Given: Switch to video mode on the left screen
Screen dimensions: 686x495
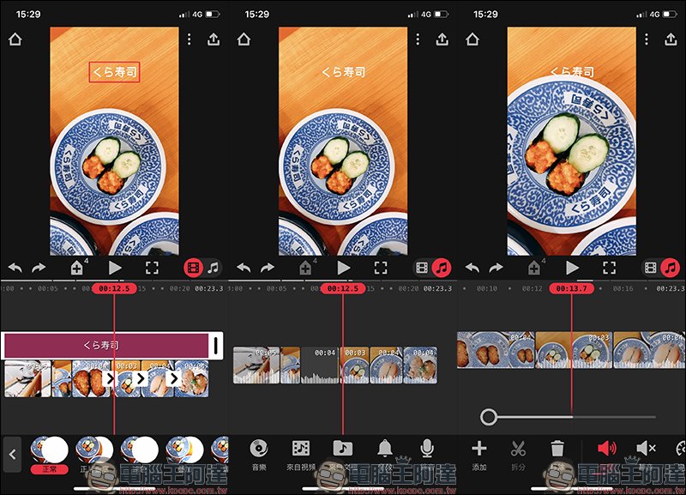Looking at the screenshot, I should tap(194, 268).
